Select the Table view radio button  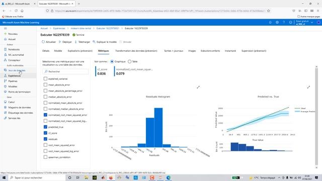click(x=130, y=61)
